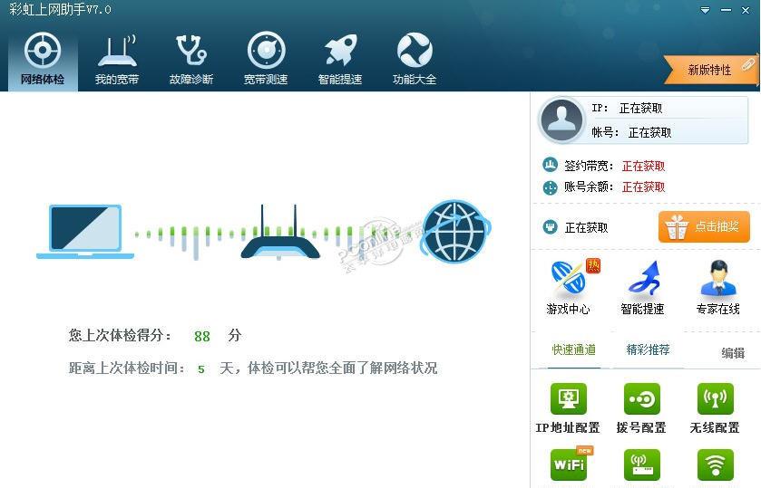
Task: Switch to the 快速通道 tab
Action: pyautogui.click(x=573, y=349)
